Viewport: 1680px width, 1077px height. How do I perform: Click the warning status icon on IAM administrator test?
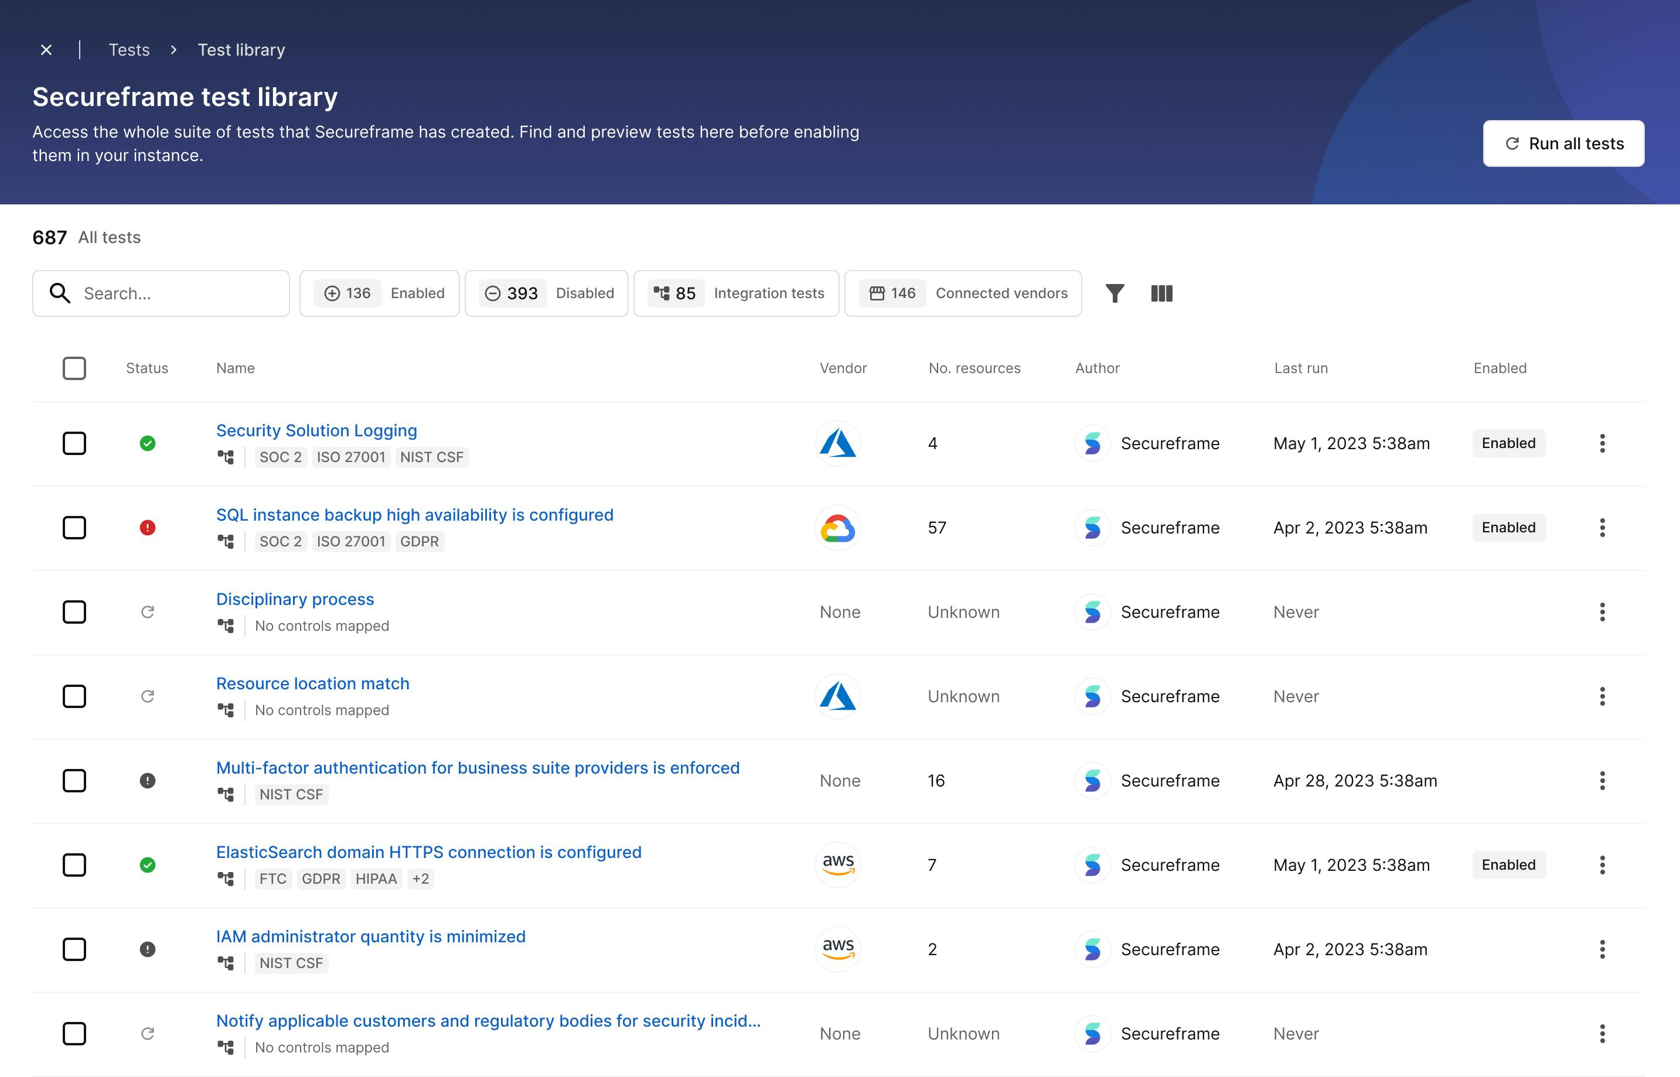(x=147, y=949)
